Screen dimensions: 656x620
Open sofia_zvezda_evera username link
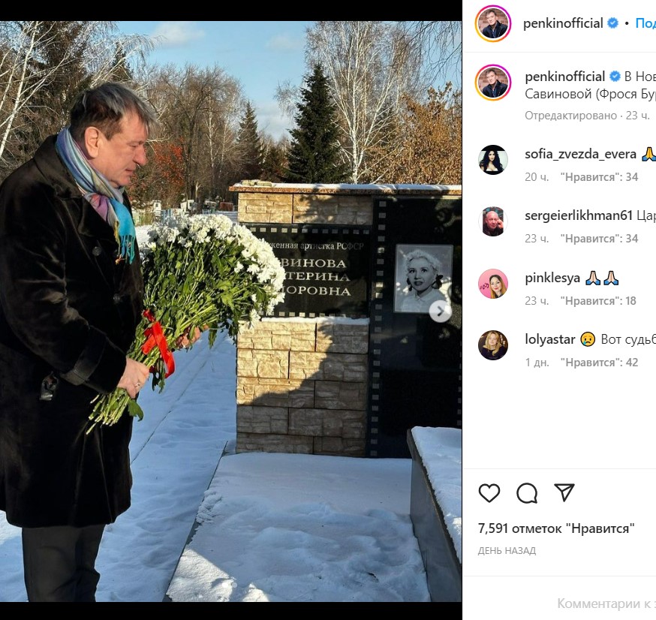(x=581, y=154)
